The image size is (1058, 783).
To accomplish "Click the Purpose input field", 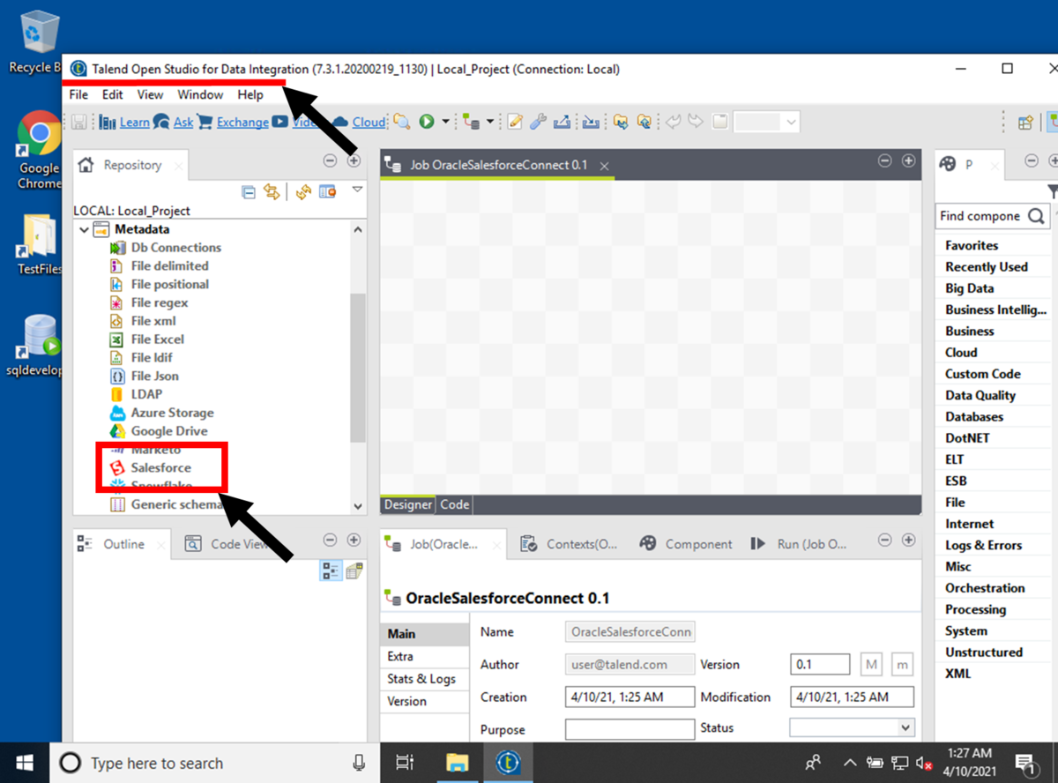I will click(x=630, y=729).
